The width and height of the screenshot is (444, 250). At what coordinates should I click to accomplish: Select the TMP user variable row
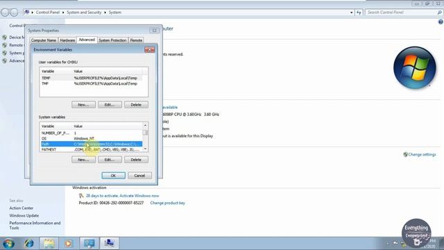pos(91,83)
